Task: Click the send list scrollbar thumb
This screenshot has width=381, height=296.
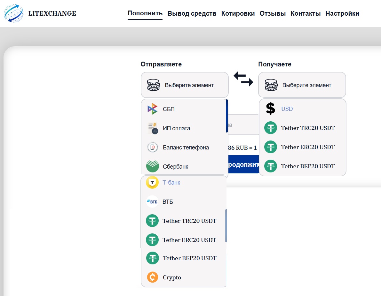Action: pos(227,116)
